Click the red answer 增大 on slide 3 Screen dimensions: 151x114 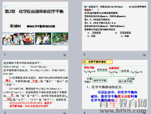pos(8,80)
